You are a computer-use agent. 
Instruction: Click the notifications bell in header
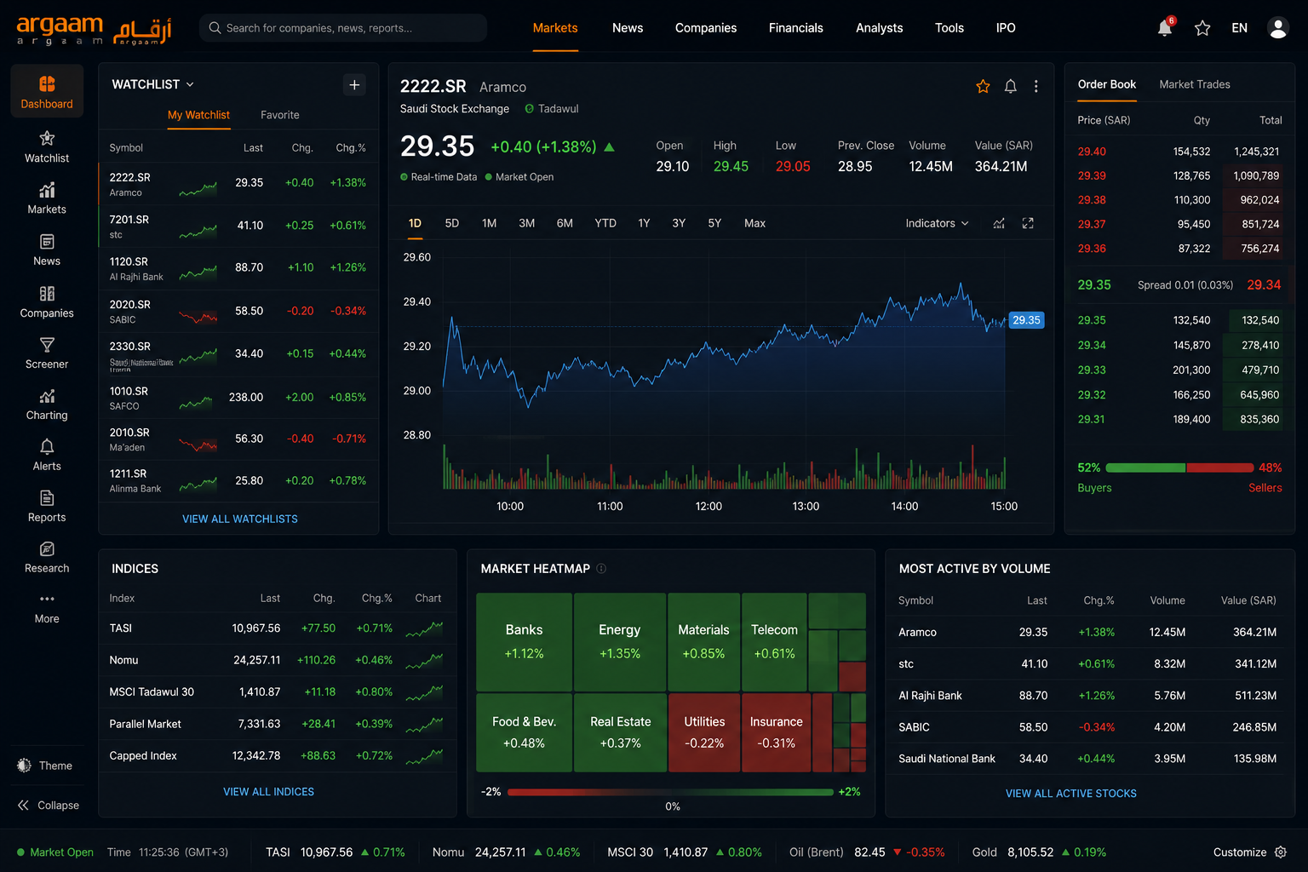[1165, 28]
